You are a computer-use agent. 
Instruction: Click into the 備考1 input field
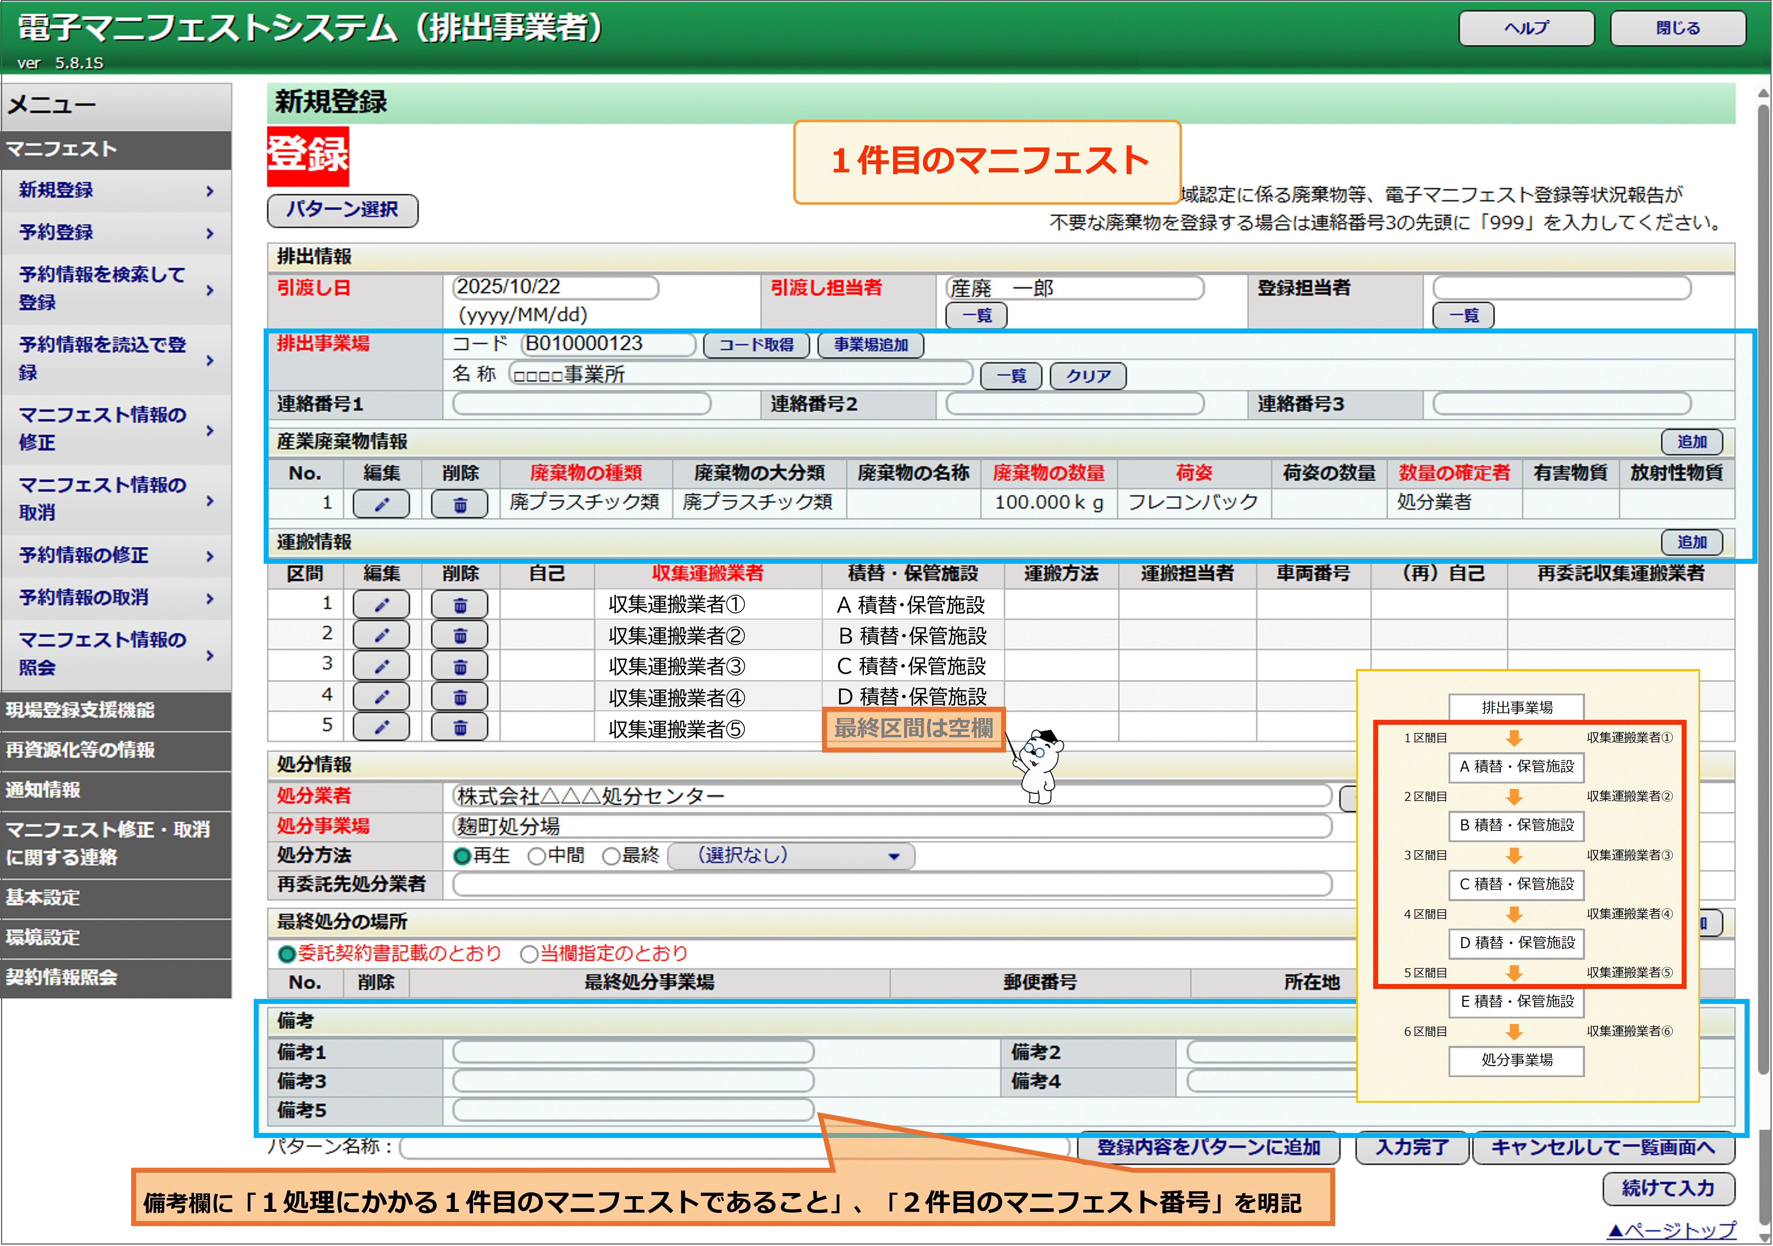click(x=633, y=1052)
